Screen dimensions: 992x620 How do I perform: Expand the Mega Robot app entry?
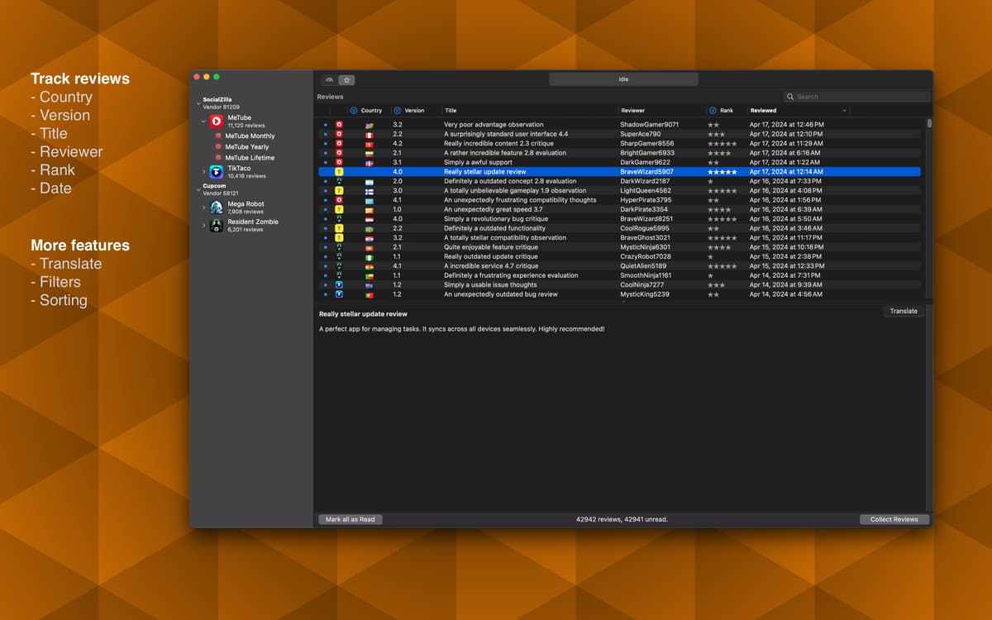click(x=204, y=207)
